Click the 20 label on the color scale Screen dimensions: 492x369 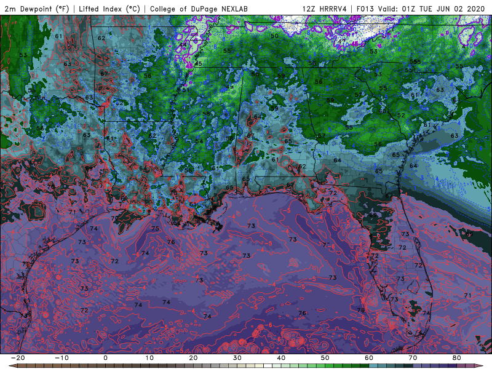pos(193,358)
